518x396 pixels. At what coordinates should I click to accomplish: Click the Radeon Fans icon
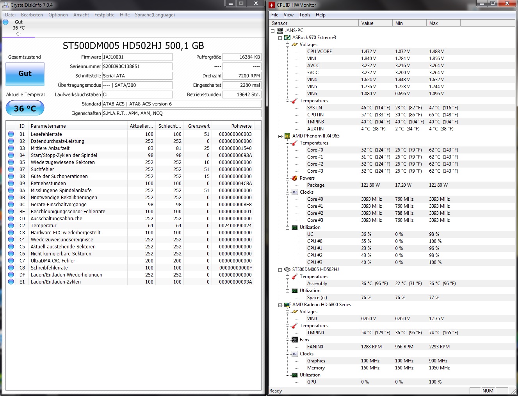(295, 340)
